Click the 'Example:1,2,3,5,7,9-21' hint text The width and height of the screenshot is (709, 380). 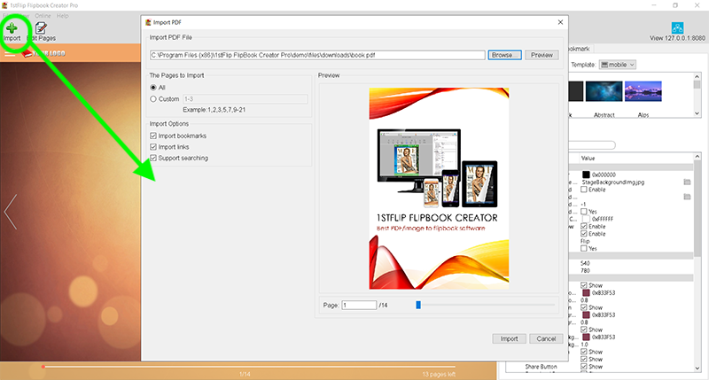(x=214, y=110)
